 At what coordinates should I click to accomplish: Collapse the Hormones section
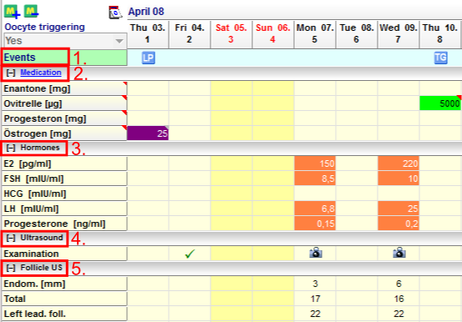click(x=11, y=148)
